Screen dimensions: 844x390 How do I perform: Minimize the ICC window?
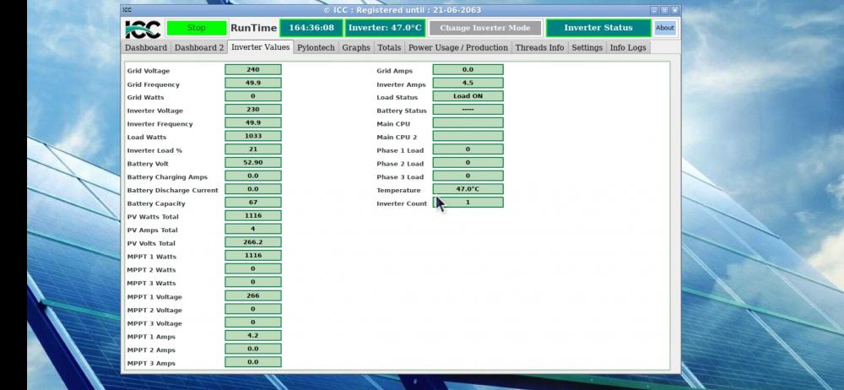pos(654,10)
